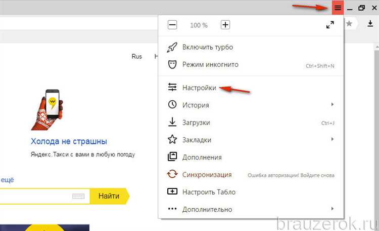Expand the История submenu arrow
This screenshot has height=231, width=379.
[x=333, y=104]
